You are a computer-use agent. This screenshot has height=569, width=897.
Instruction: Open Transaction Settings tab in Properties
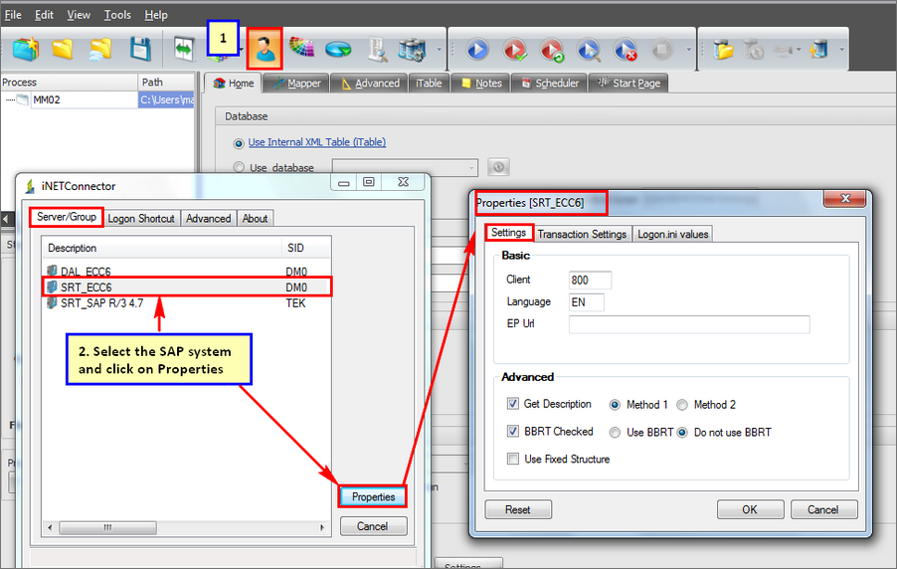click(x=582, y=234)
